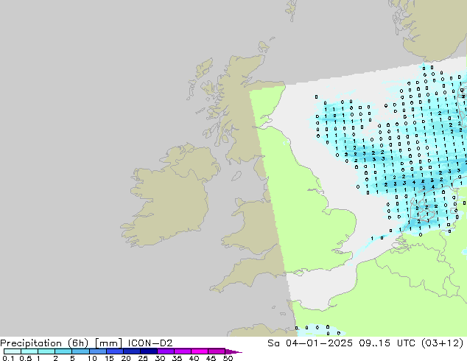Pick the 1–2 mm legend color box

click(46, 351)
